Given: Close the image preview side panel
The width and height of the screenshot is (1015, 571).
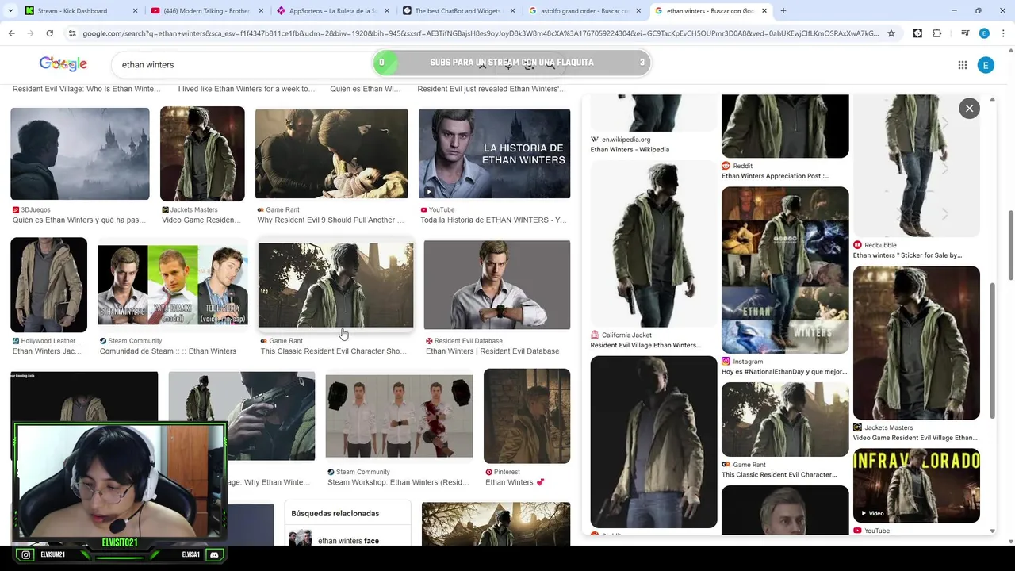Looking at the screenshot, I should [969, 109].
